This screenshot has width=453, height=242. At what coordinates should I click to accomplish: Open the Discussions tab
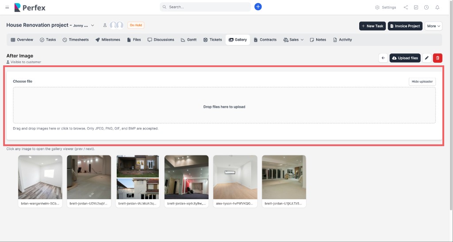coord(161,40)
